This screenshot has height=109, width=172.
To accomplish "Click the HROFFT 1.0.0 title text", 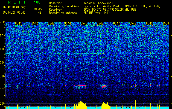I will coord(21,2).
